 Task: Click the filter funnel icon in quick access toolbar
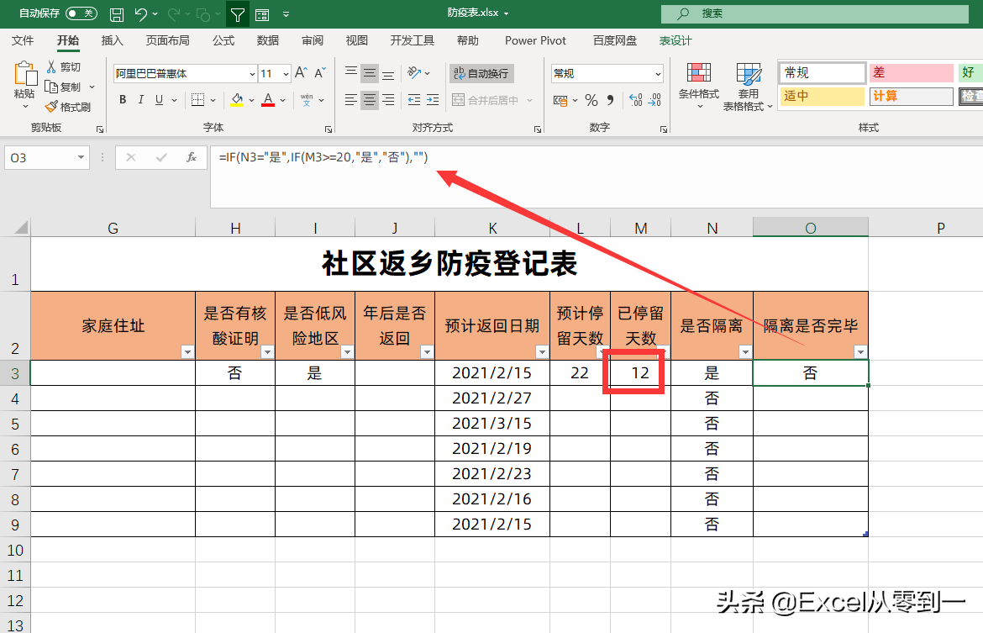pos(238,13)
